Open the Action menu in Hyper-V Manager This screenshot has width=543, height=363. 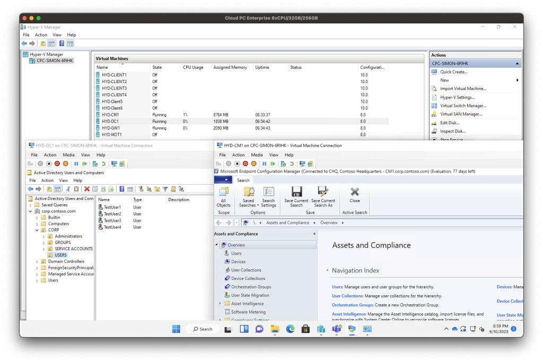pos(41,35)
